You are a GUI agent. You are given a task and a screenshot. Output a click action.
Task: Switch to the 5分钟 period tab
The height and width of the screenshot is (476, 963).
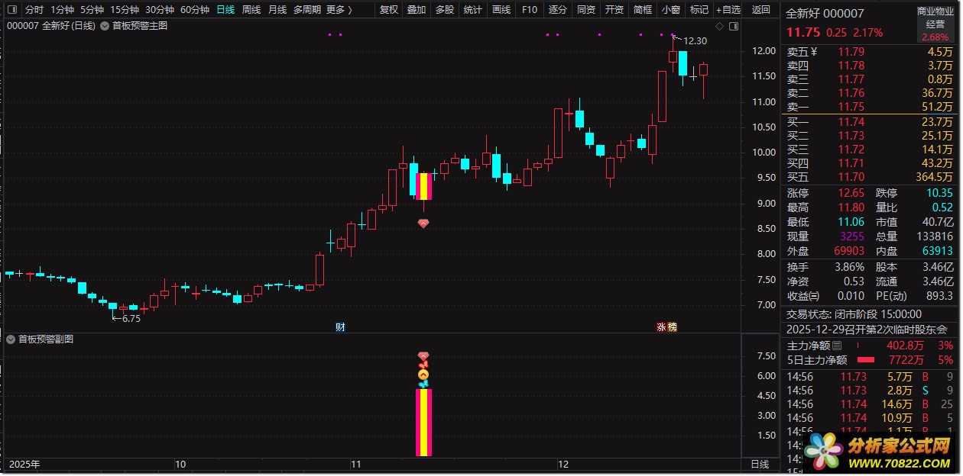92,10
